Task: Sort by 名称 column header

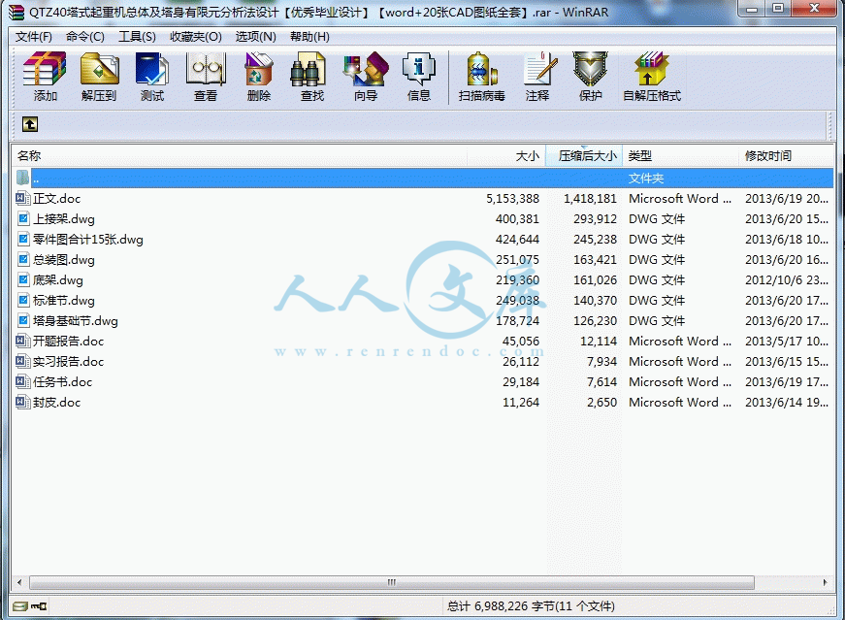Action: point(240,156)
